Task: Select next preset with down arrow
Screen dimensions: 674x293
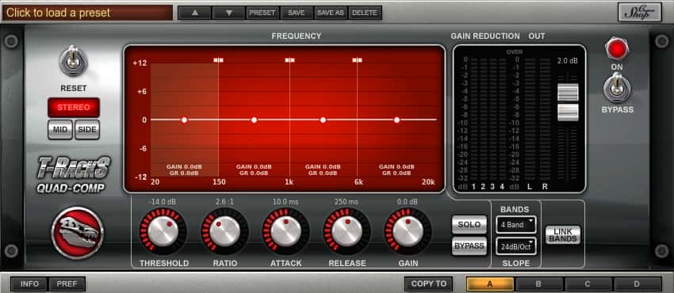Action: point(228,13)
